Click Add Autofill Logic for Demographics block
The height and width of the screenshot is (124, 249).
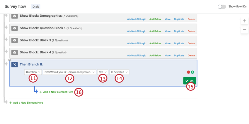(137, 19)
